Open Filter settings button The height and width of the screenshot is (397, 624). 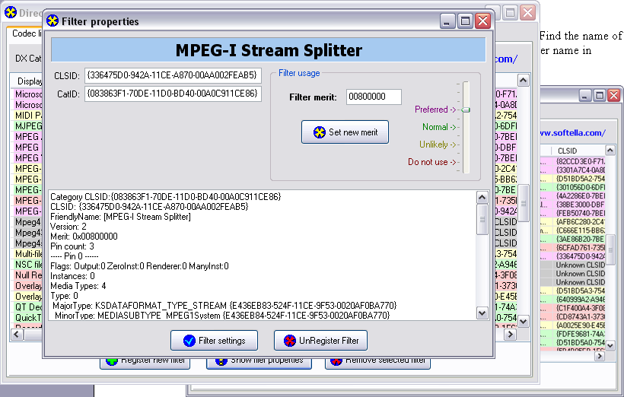214,341
